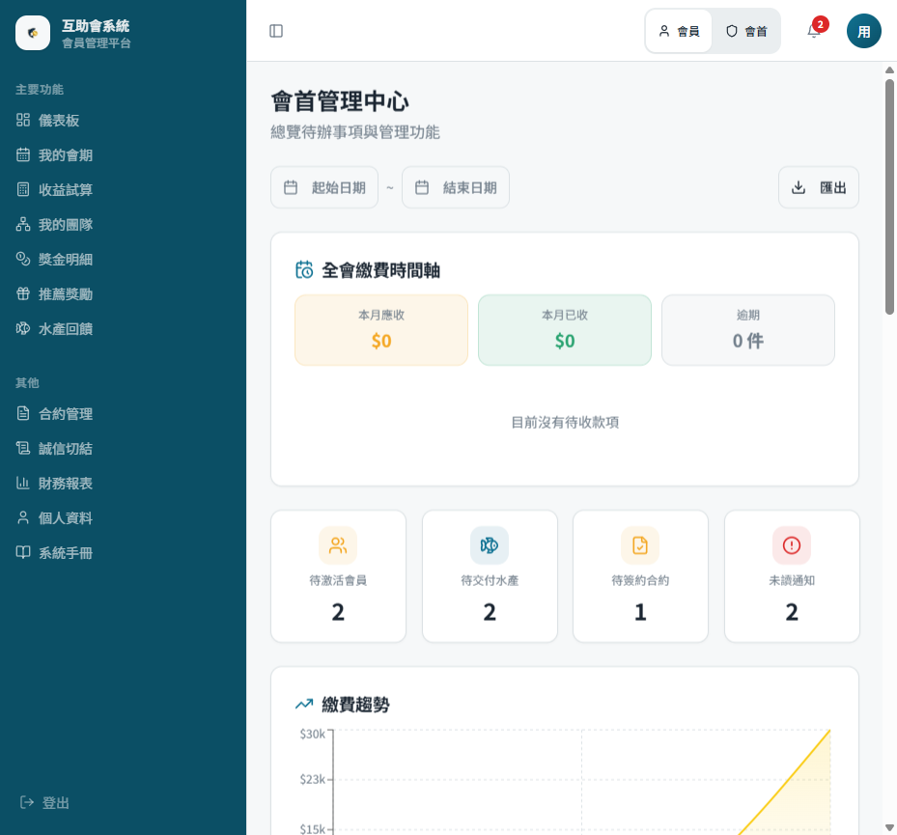Click the 待簽約合約 file check icon
Image resolution: width=897 pixels, height=835 pixels.
coord(640,545)
